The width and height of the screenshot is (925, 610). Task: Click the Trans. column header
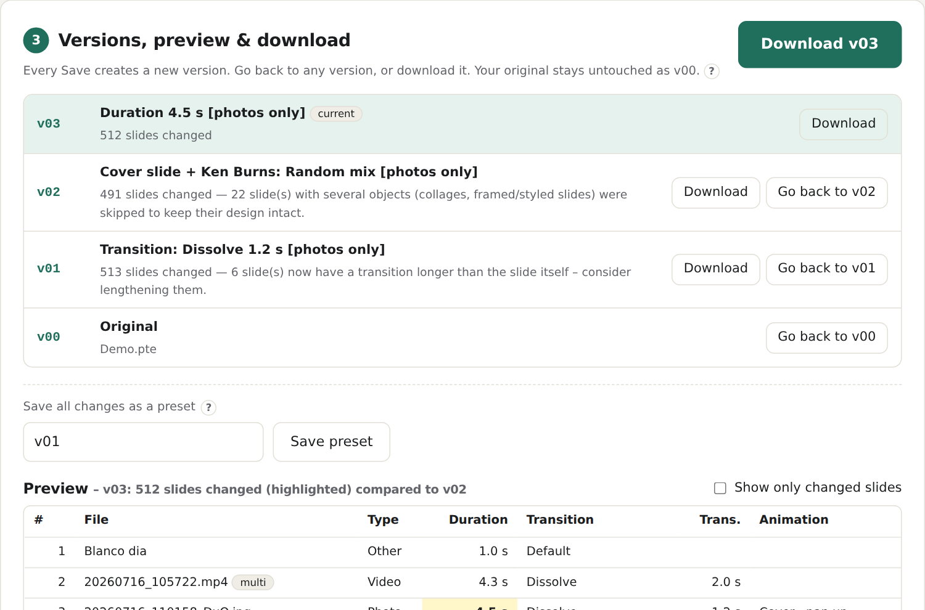point(720,520)
